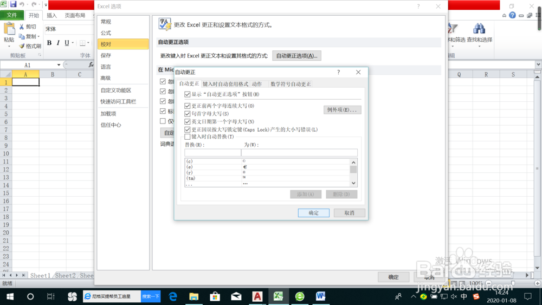Image resolution: width=542 pixels, height=305 pixels.
Task: Expand the formula bar chevron at right
Action: (x=538, y=64)
